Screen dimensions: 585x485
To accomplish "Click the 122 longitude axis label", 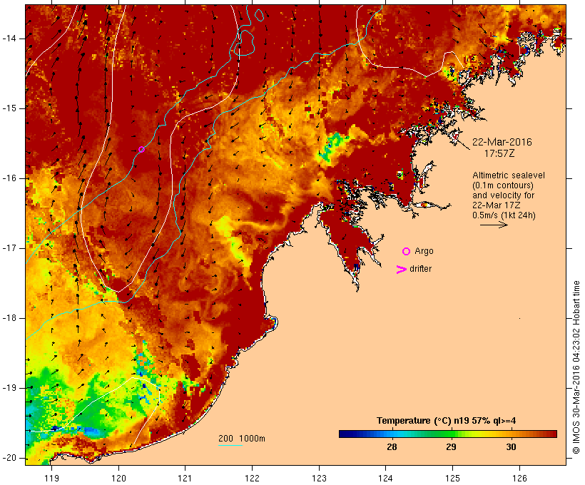I will [253, 479].
